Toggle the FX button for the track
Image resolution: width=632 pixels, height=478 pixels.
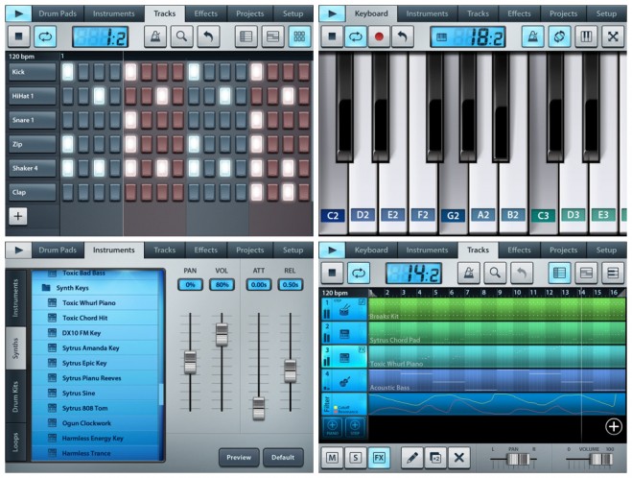pyautogui.click(x=379, y=458)
